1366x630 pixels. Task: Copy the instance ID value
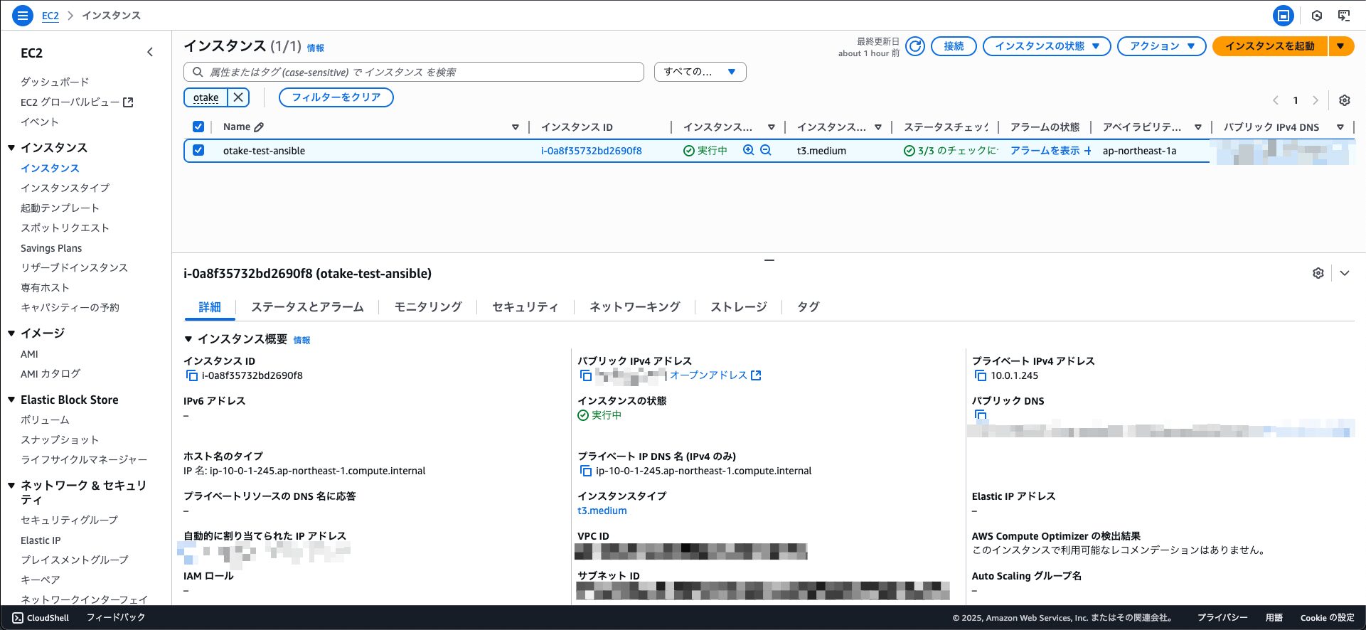(x=191, y=375)
